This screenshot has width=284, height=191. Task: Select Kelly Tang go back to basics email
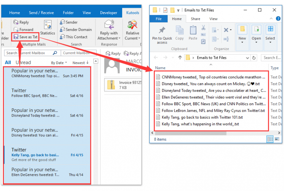47,155
